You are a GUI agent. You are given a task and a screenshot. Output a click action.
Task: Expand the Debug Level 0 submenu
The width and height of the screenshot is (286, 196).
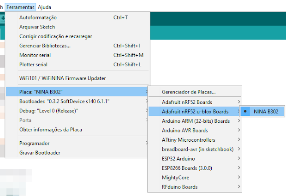[x=77, y=110]
